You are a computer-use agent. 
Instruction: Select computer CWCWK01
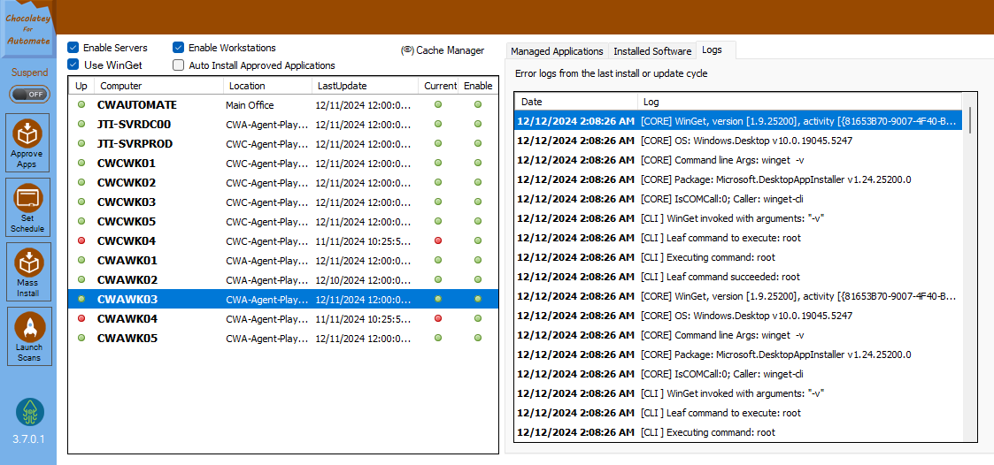pos(282,163)
